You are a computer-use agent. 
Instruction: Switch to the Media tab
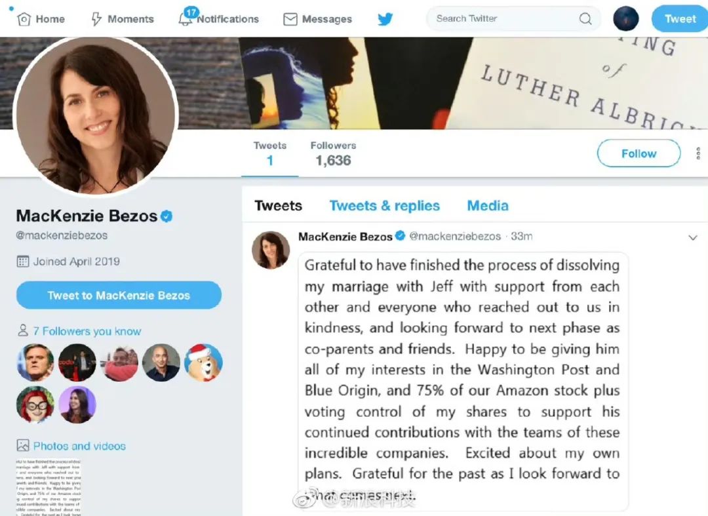[488, 206]
